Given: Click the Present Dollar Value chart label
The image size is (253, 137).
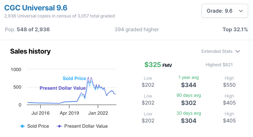Looking at the screenshot, I should [x=63, y=88].
